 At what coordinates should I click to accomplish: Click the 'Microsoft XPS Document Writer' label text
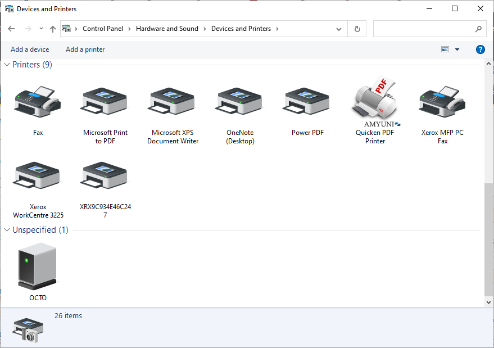(173, 137)
